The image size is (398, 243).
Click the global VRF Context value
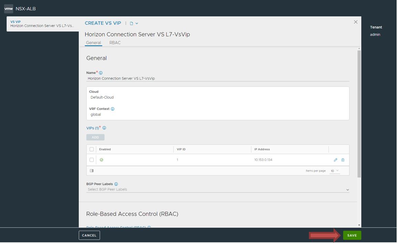tap(96, 115)
